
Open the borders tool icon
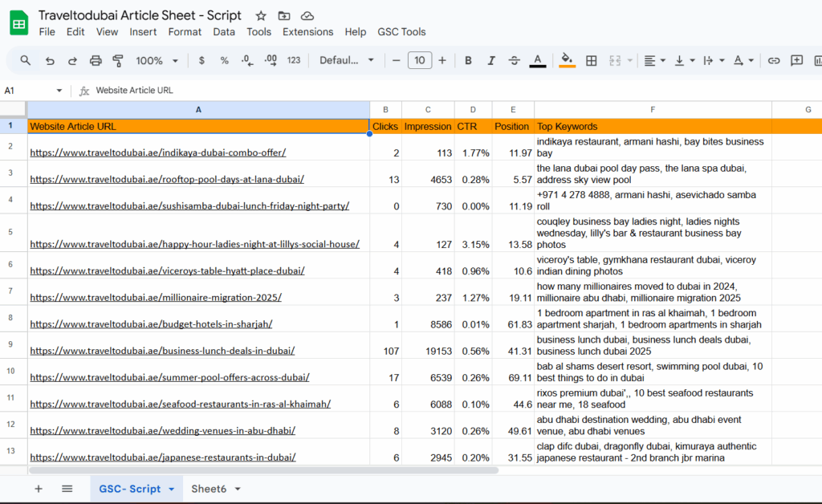592,60
